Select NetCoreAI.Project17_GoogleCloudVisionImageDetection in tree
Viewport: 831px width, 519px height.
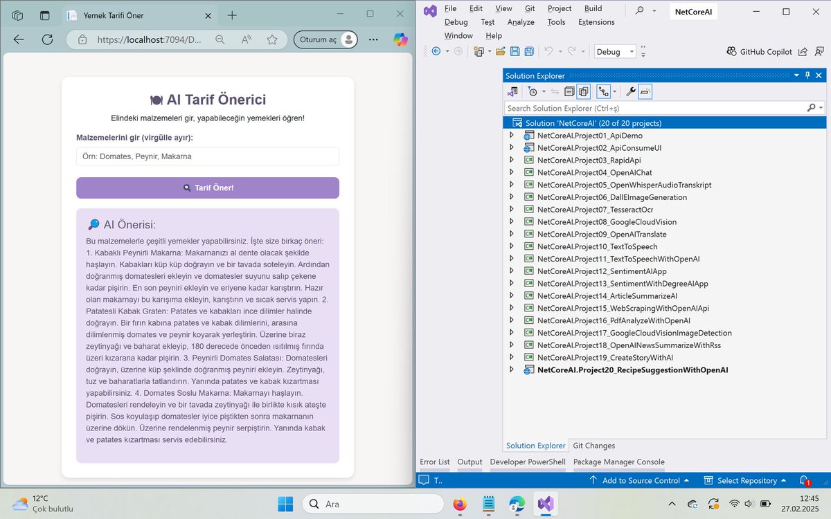(x=634, y=333)
